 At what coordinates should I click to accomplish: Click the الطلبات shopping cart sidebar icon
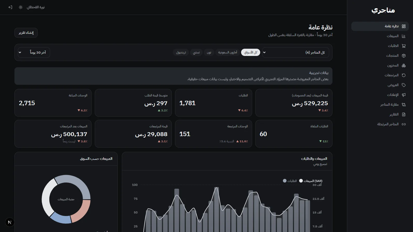click(x=404, y=46)
